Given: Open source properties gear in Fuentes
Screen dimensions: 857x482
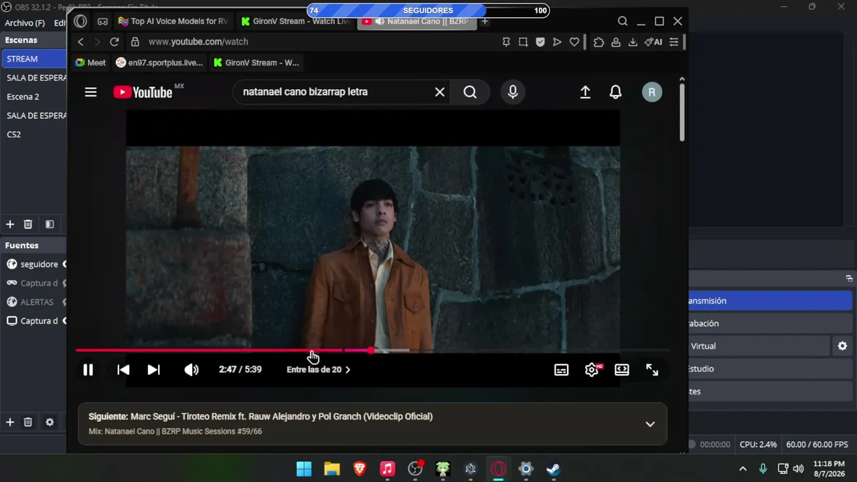Looking at the screenshot, I should click(x=50, y=422).
